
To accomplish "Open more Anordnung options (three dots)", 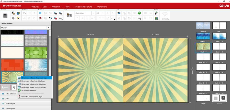I will [x=61, y=18].
